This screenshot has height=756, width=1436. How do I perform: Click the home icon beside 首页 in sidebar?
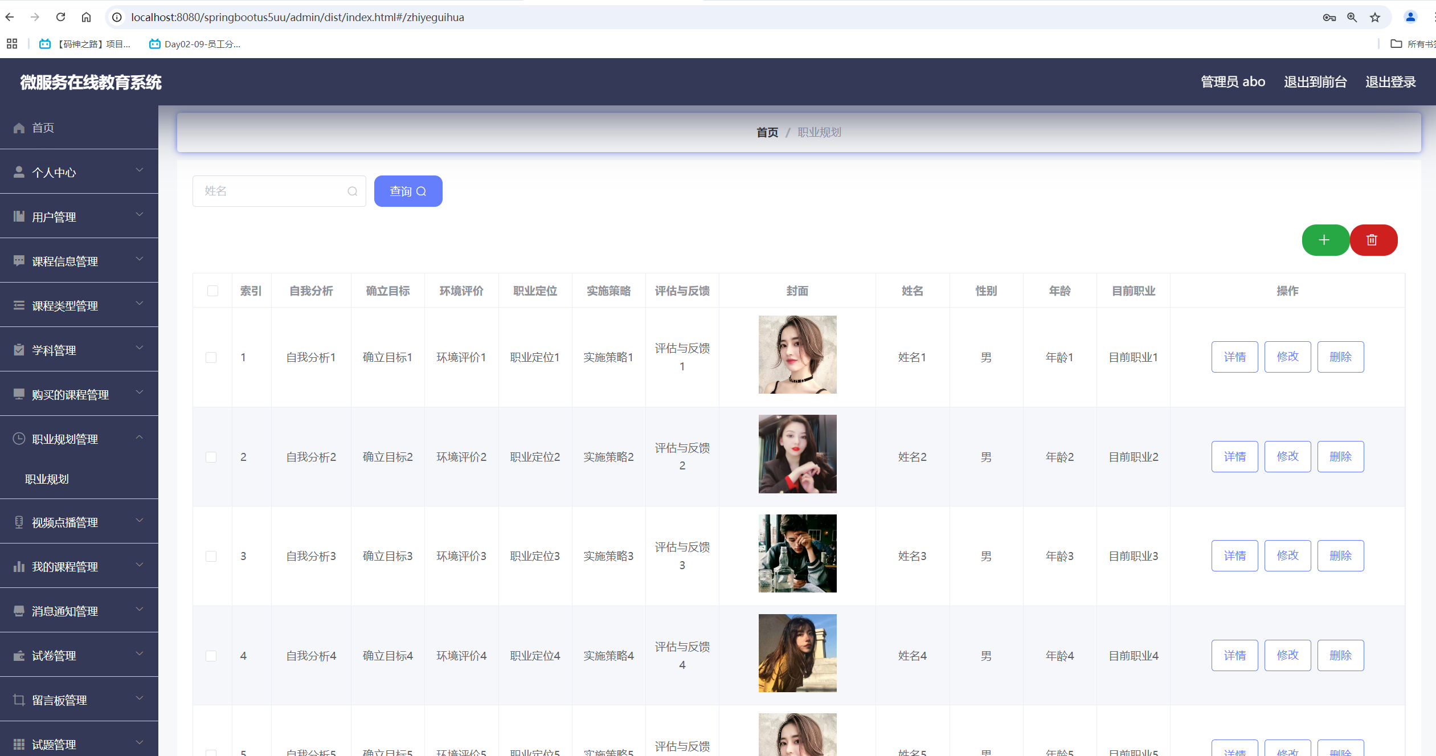[19, 128]
